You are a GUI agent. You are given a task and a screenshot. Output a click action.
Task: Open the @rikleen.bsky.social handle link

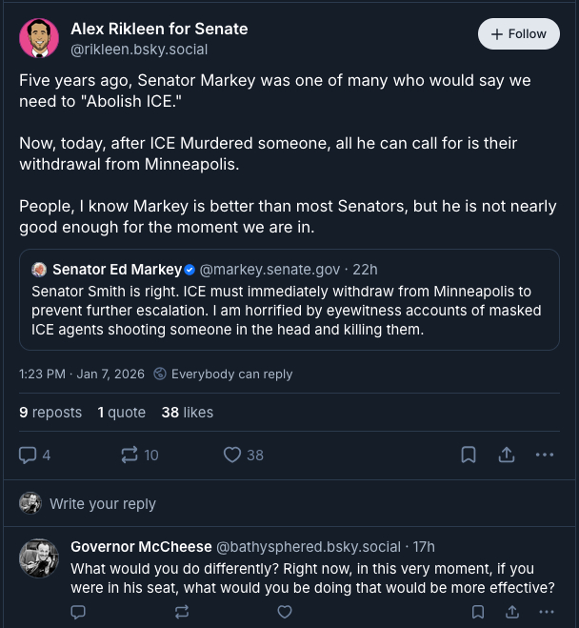click(139, 49)
